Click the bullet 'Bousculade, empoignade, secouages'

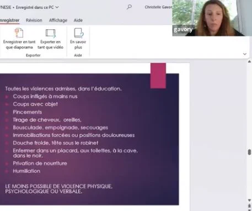61,128
